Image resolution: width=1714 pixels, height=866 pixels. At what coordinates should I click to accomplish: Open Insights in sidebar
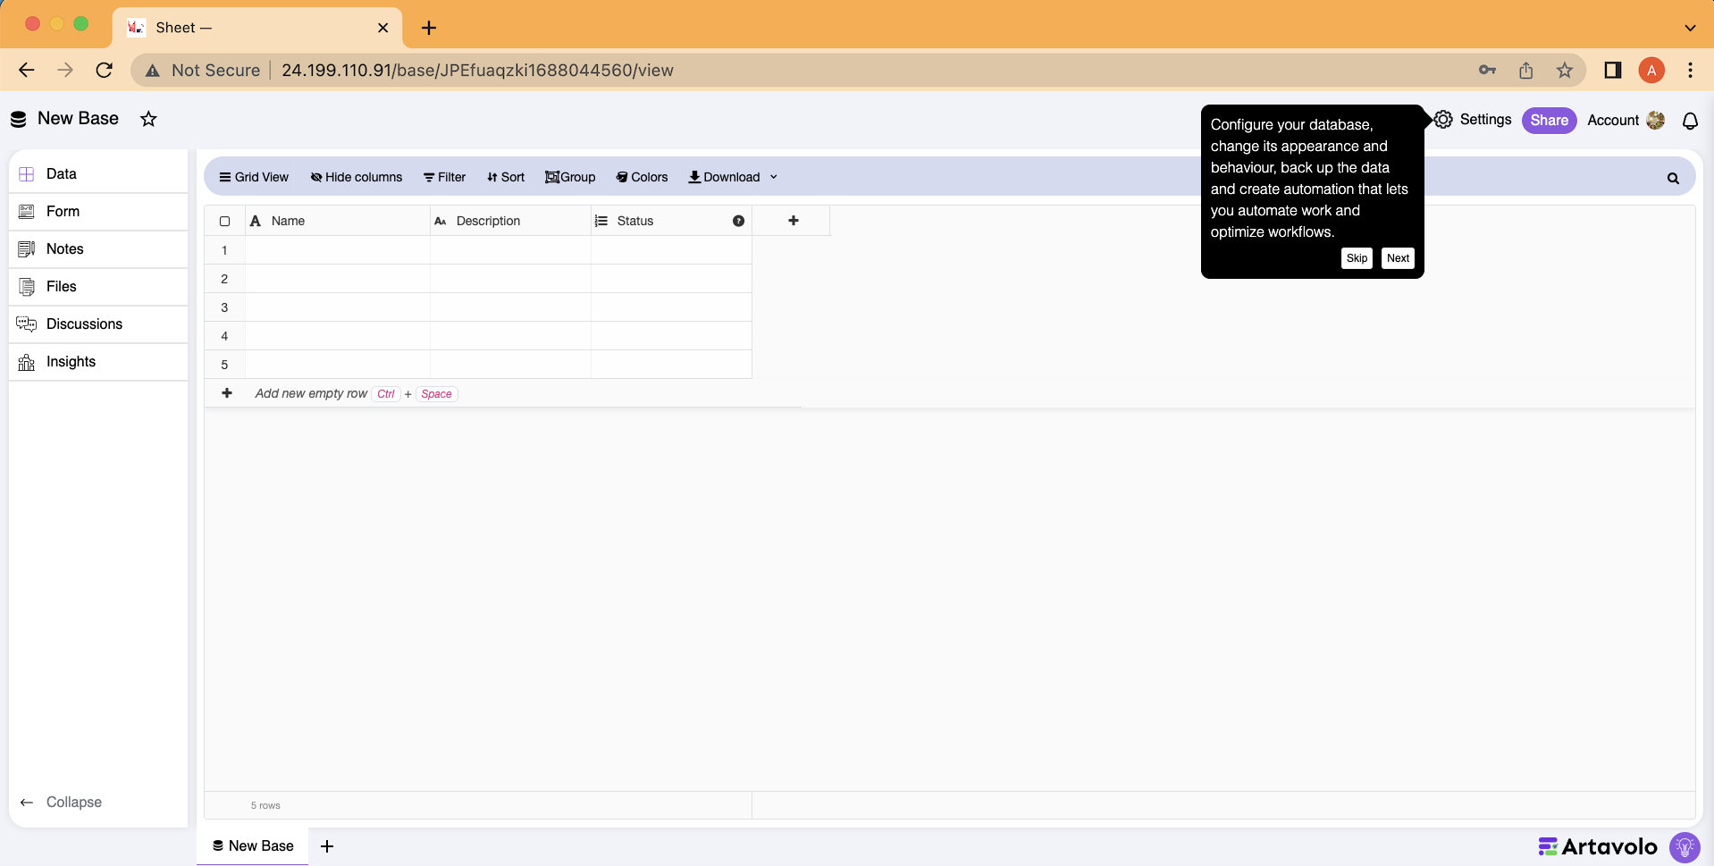[x=98, y=361]
